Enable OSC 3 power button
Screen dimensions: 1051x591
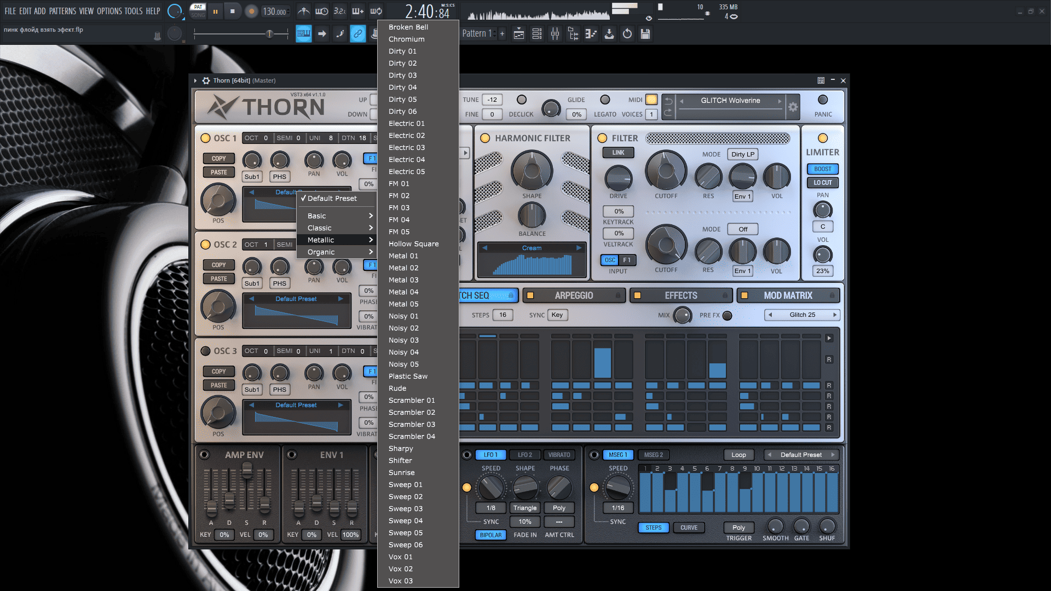coord(205,351)
